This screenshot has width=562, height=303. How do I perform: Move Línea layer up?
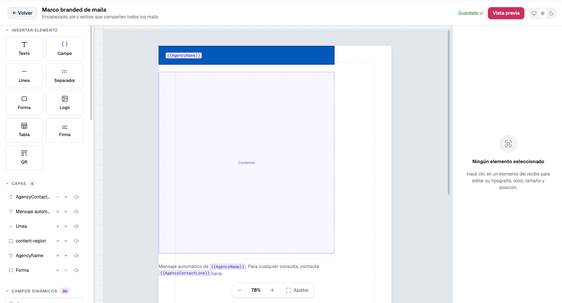tap(58, 226)
